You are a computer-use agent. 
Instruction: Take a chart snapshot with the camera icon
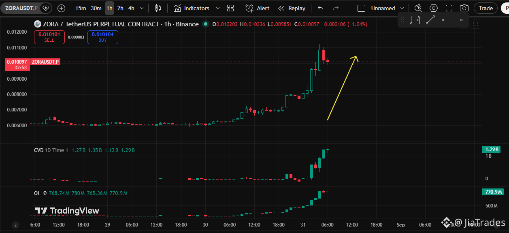coord(464,8)
